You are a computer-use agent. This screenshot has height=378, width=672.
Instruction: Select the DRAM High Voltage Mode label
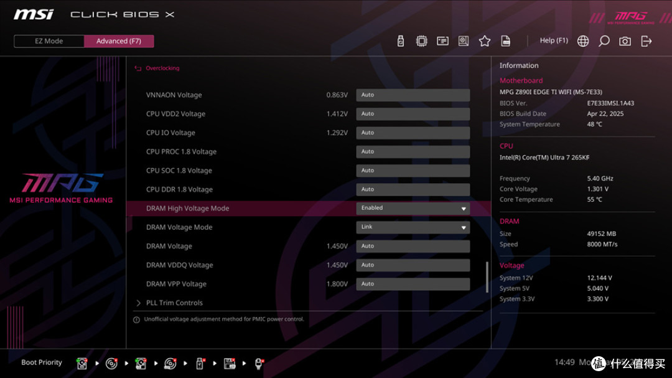click(188, 208)
